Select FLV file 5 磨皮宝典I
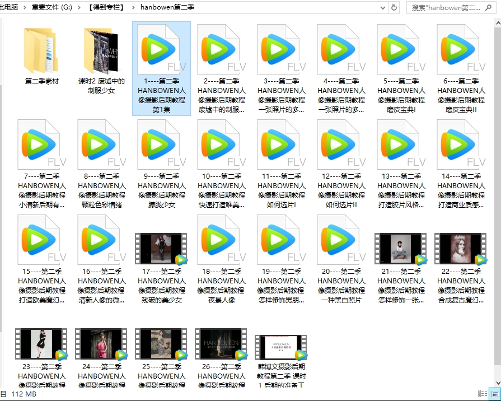The image size is (501, 401). point(401,52)
